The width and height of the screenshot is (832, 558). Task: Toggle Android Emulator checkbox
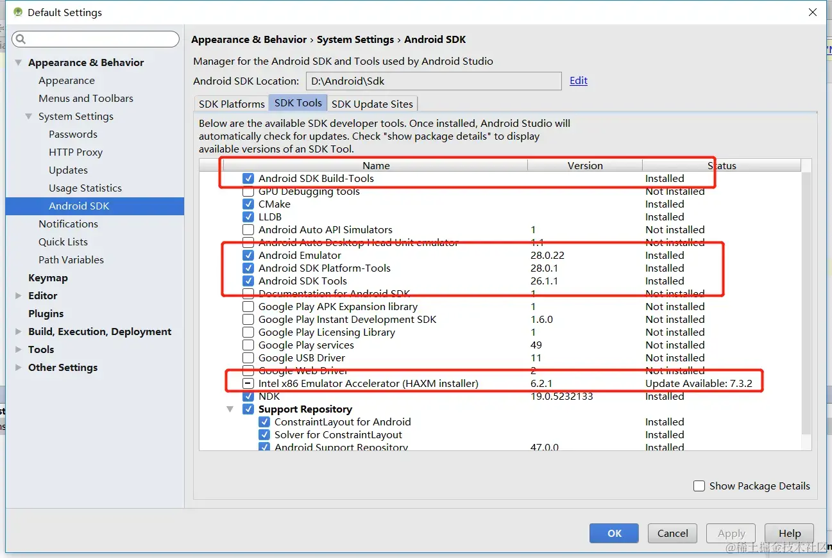pos(248,256)
